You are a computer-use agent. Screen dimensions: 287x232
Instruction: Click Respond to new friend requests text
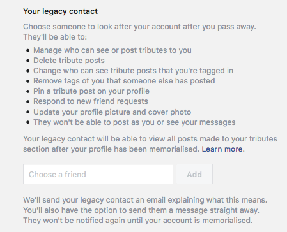click(91, 101)
